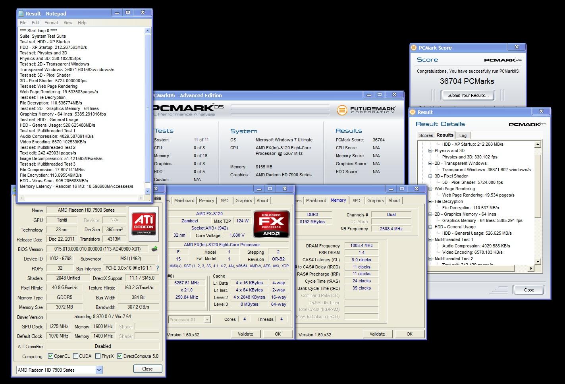Viewport: 565px width, 384px height.
Task: Toggle the CUDA checkbox
Action: (75, 356)
